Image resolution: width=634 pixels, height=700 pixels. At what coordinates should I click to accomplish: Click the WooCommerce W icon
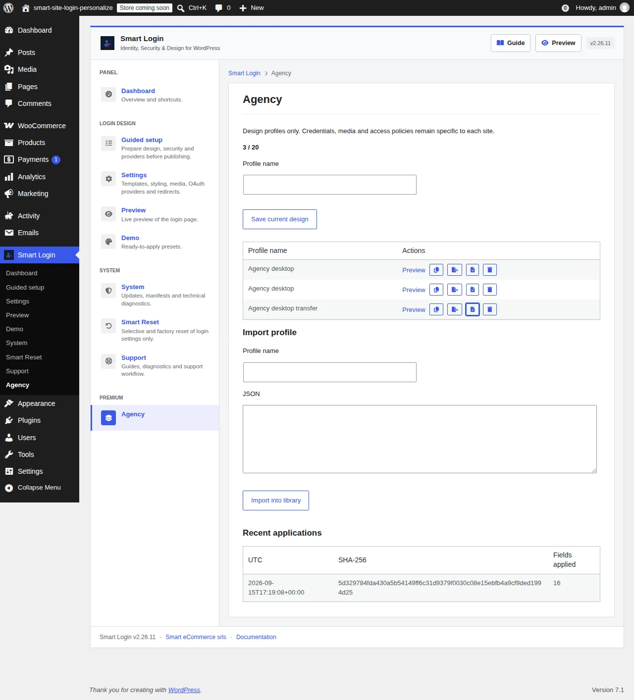[9, 126]
